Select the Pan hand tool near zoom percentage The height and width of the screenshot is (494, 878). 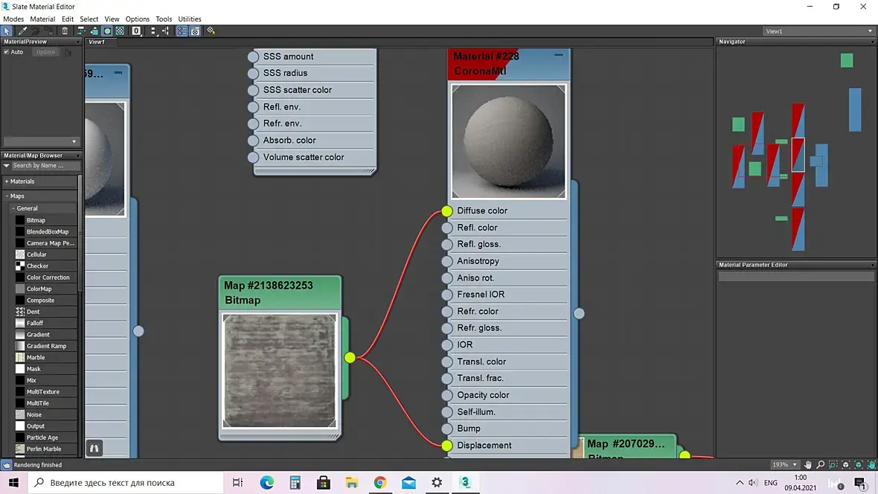pyautogui.click(x=808, y=464)
